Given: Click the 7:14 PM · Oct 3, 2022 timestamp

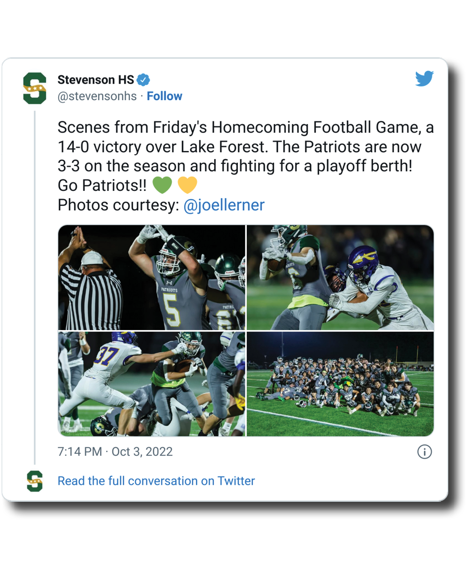Looking at the screenshot, I should 115,452.
